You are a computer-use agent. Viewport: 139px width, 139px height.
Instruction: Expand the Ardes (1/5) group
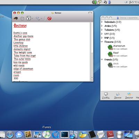coord(102,26)
